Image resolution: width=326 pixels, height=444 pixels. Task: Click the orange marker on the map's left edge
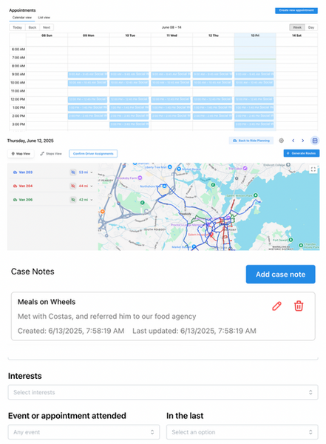point(103,211)
